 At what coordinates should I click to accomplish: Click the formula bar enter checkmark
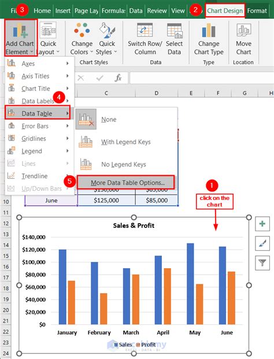pyautogui.click(x=99, y=78)
